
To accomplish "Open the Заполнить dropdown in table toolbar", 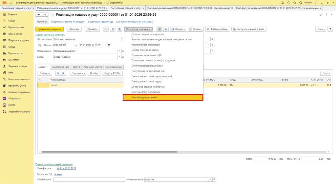I will point(78,73).
